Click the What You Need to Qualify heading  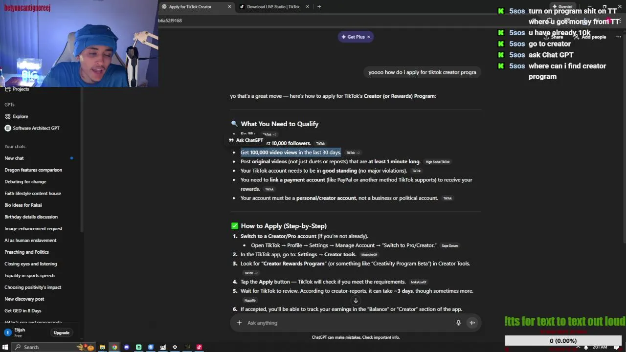click(279, 124)
